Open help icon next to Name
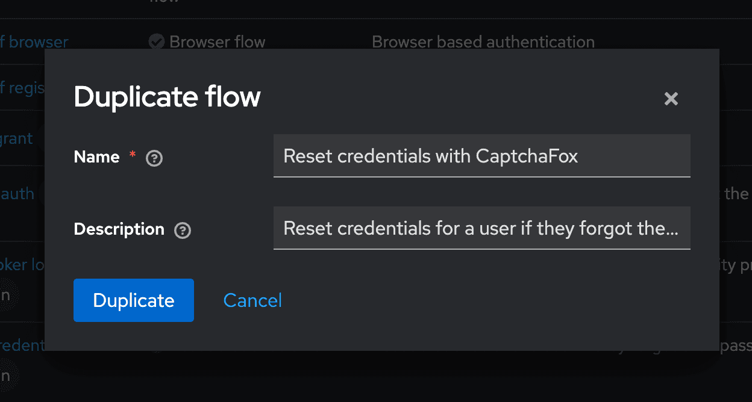The height and width of the screenshot is (402, 752). [154, 158]
